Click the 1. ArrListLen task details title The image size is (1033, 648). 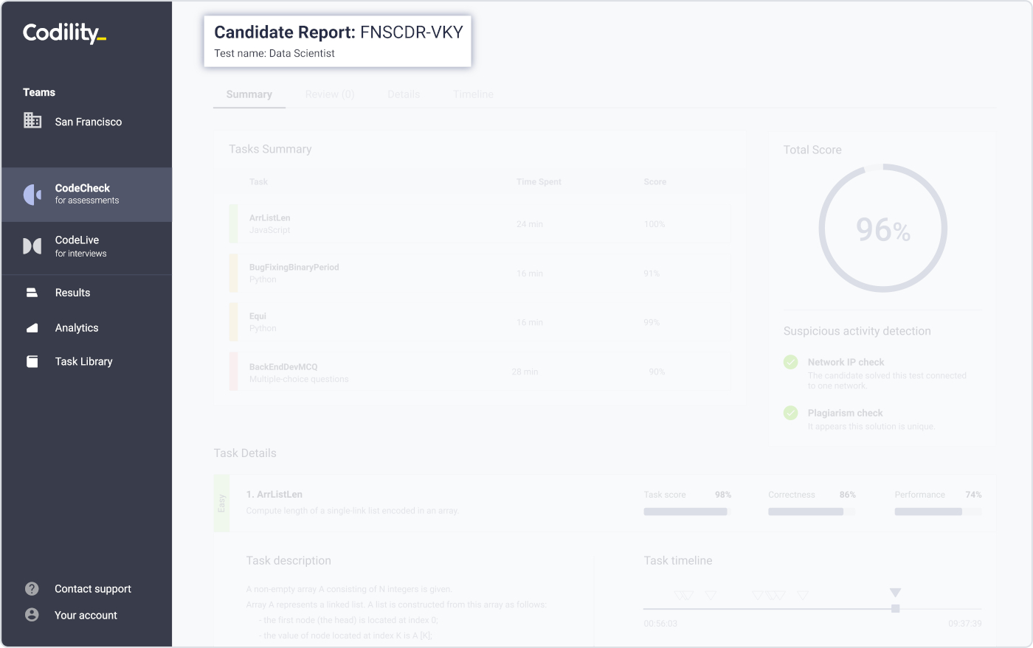[x=274, y=495]
